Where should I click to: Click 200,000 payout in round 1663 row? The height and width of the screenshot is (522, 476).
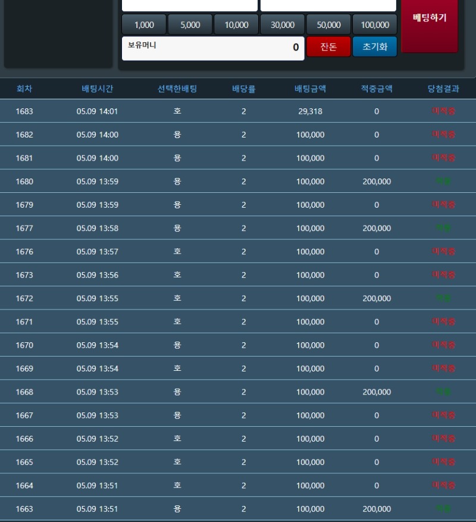pyautogui.click(x=377, y=509)
